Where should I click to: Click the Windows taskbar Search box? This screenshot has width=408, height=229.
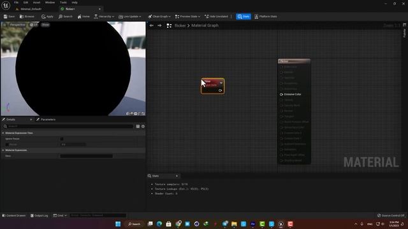135,224
